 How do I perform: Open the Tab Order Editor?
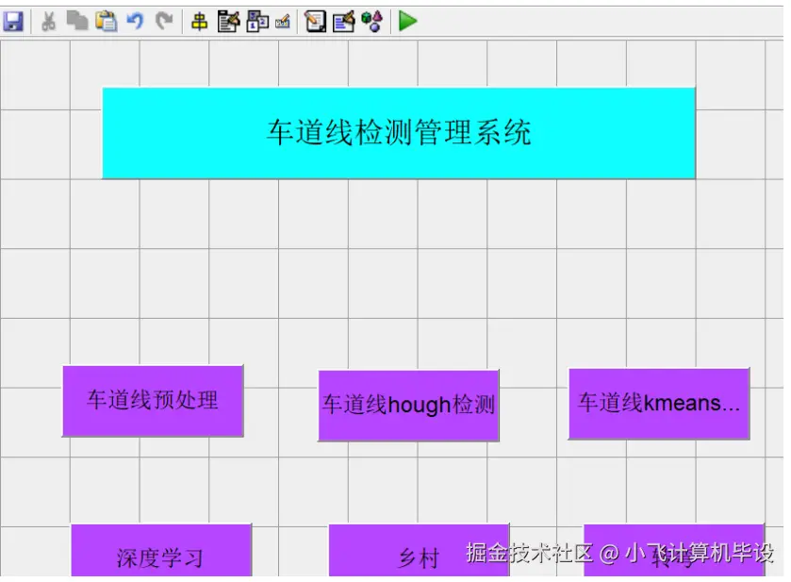257,22
